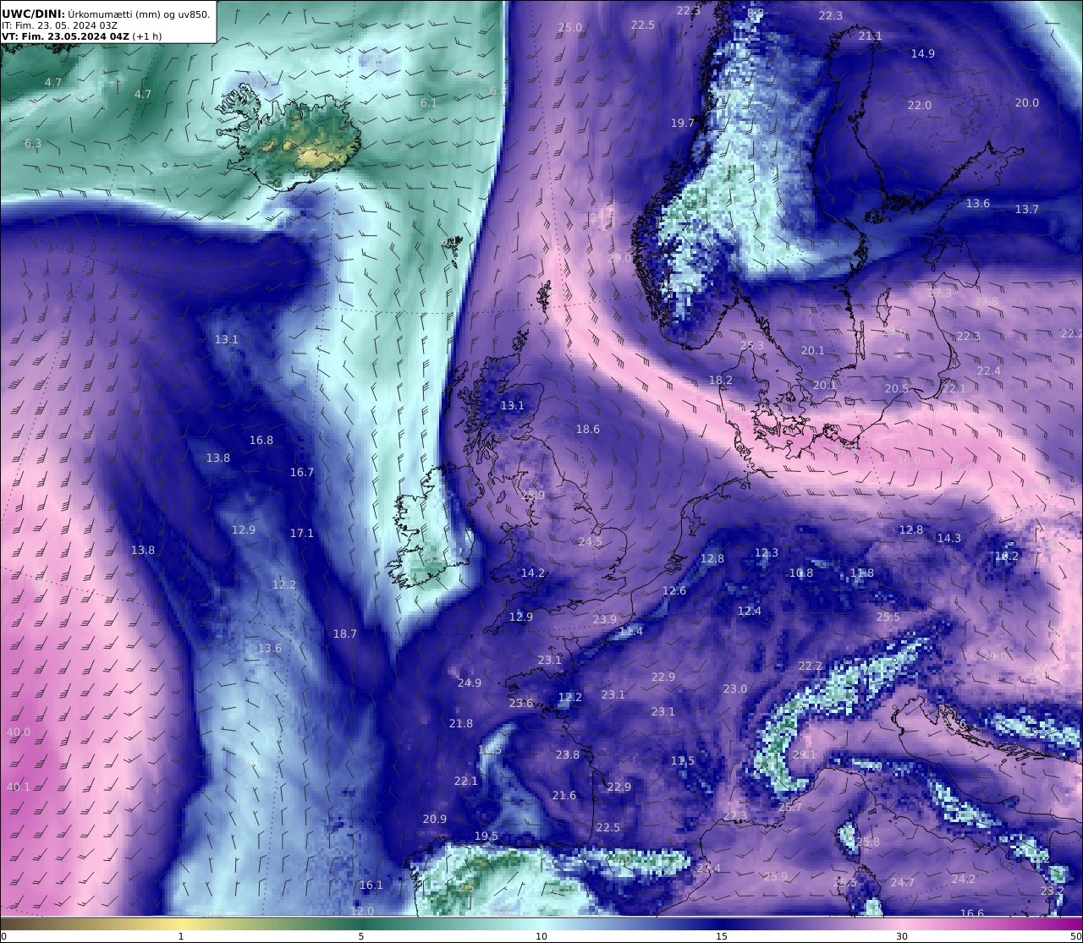Click the '21.1' value on the map
The image size is (1083, 943).
(870, 36)
